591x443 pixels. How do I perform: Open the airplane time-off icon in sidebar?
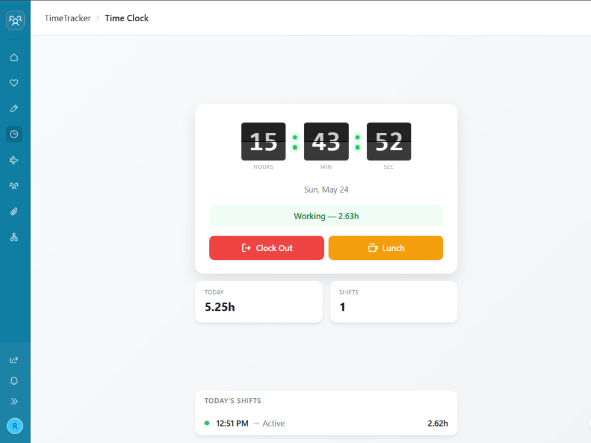(x=14, y=160)
